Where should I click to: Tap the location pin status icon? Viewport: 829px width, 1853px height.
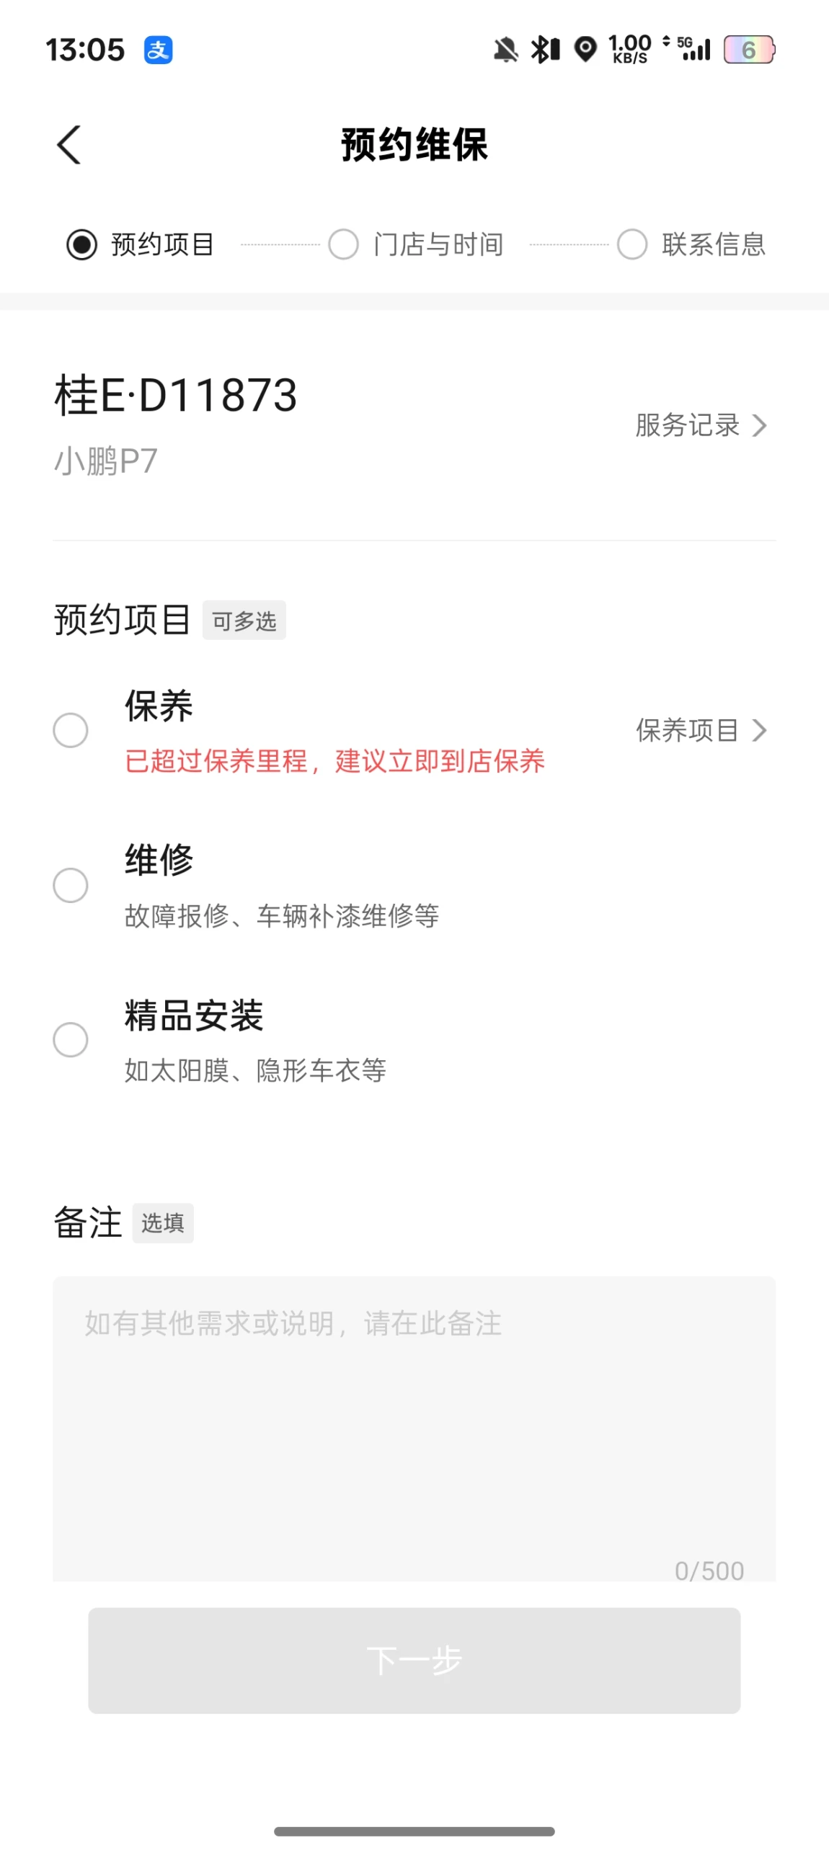click(585, 50)
